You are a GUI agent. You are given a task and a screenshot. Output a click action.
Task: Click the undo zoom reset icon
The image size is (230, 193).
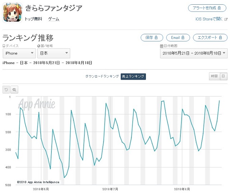pyautogui.click(x=6, y=89)
